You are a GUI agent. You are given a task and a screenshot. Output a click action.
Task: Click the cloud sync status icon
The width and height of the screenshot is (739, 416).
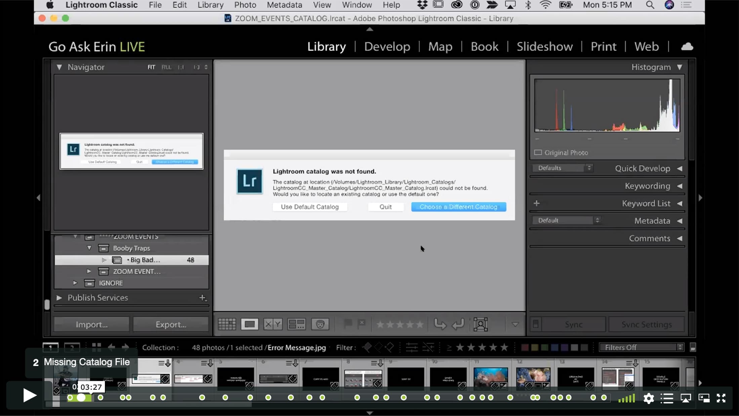[x=687, y=46]
